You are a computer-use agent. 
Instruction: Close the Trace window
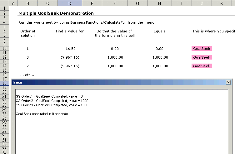(x=228, y=82)
